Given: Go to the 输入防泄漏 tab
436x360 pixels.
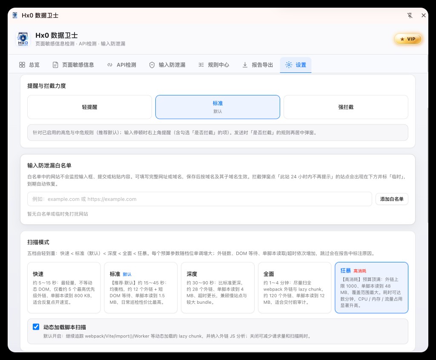Looking at the screenshot, I should 167,65.
